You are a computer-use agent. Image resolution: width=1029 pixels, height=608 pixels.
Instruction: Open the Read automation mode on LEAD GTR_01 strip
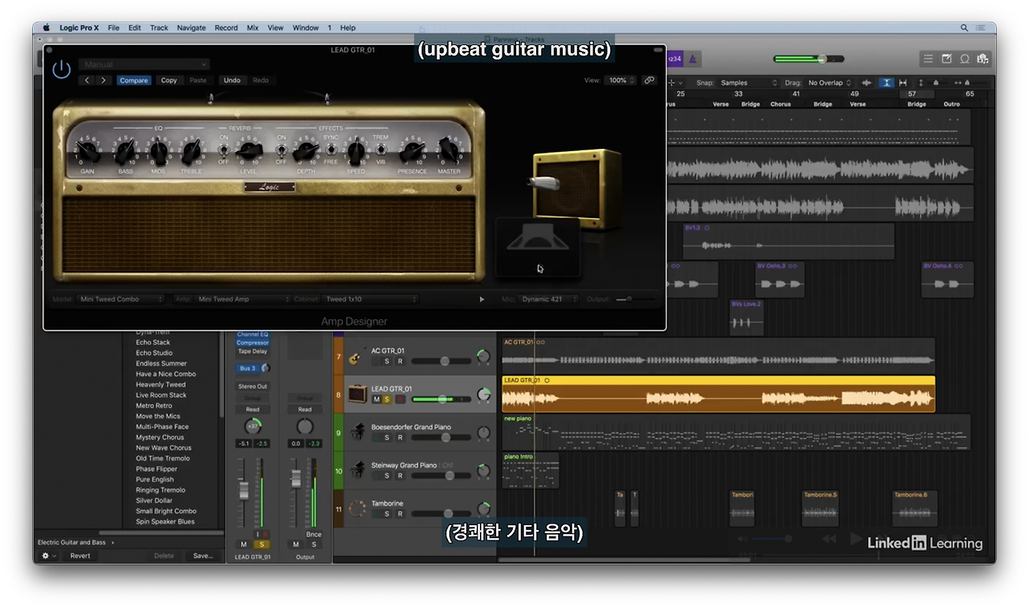click(x=252, y=409)
